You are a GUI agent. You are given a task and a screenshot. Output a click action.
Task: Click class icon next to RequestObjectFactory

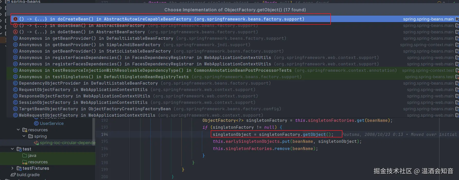click(x=15, y=89)
